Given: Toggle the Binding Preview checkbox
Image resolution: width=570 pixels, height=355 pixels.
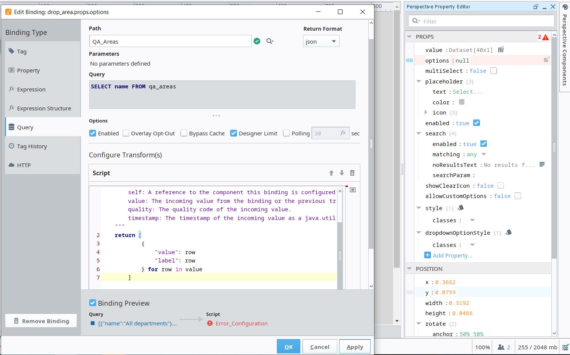Looking at the screenshot, I should [93, 303].
